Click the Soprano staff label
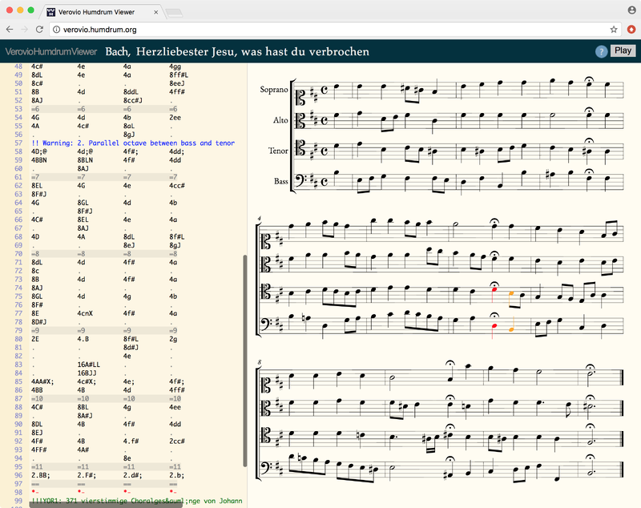This screenshot has width=641, height=508. coord(273,90)
